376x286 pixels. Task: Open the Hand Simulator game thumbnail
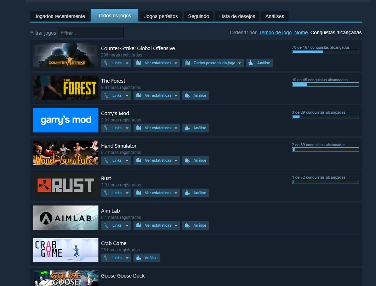coord(66,153)
